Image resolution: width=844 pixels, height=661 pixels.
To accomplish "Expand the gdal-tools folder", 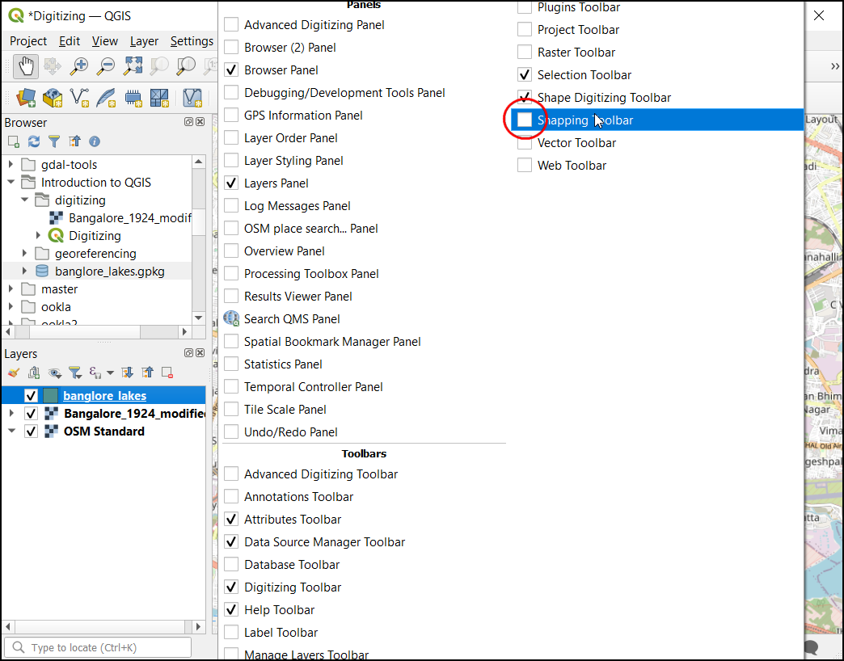I will (11, 165).
